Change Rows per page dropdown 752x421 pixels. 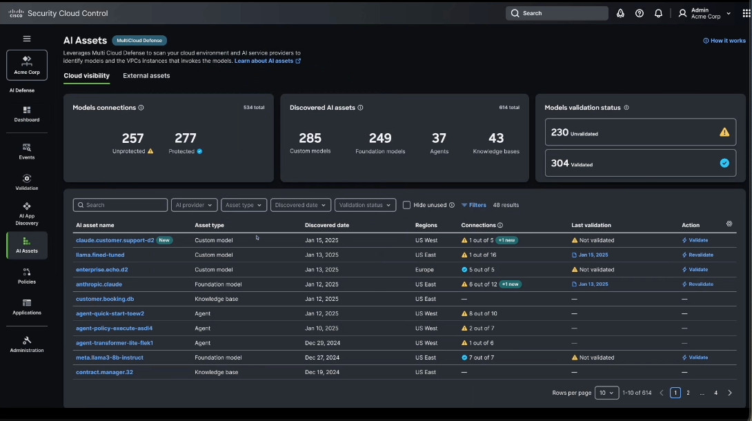606,393
